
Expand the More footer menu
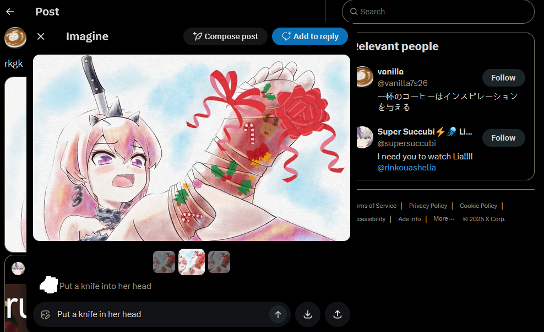coord(444,219)
